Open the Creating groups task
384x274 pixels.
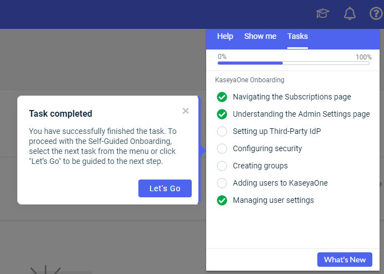pos(260,166)
